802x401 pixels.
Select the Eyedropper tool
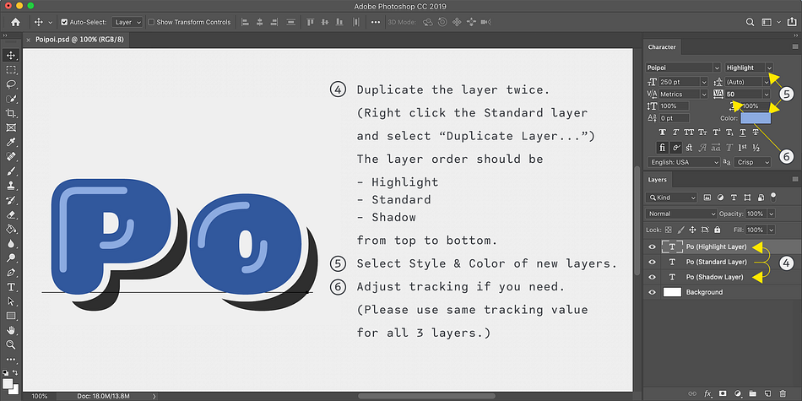11,142
